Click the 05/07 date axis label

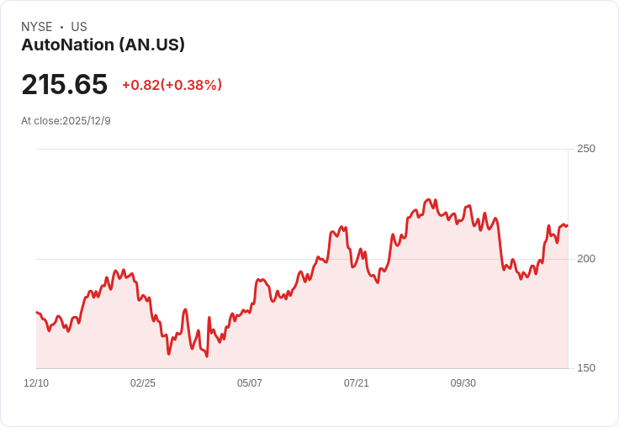coord(250,383)
